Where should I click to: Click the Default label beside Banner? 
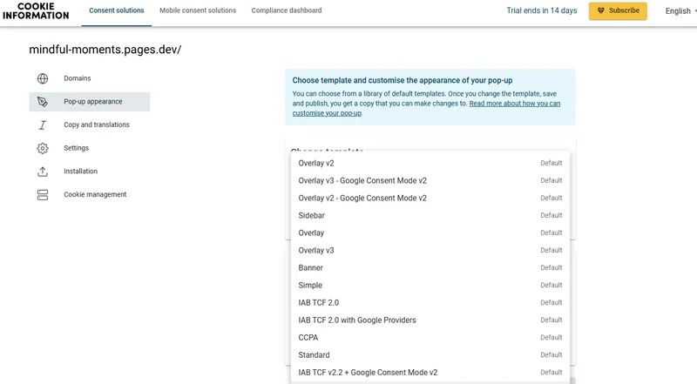click(x=552, y=267)
